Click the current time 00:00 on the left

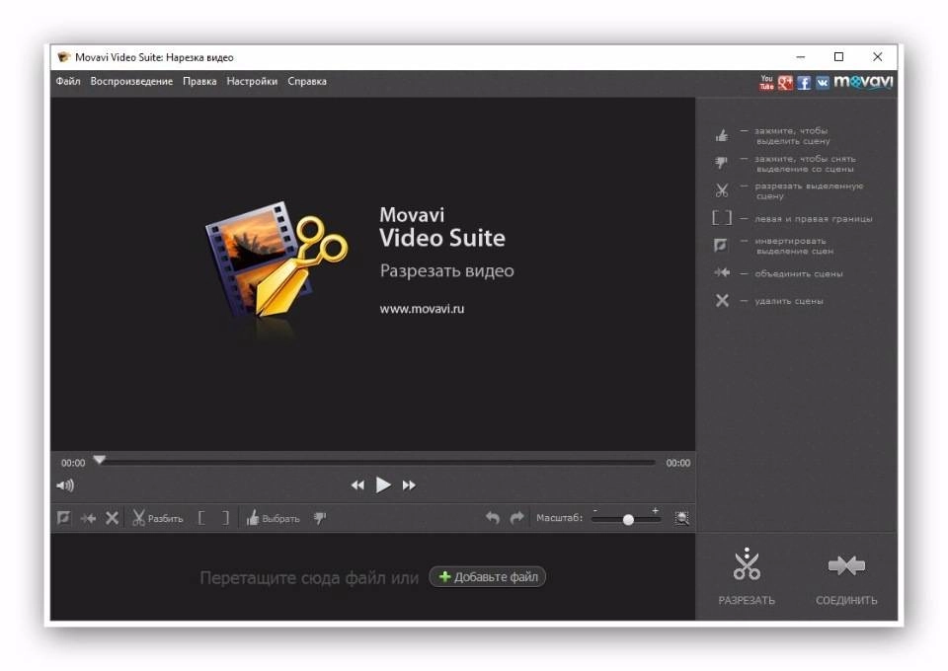[x=73, y=463]
